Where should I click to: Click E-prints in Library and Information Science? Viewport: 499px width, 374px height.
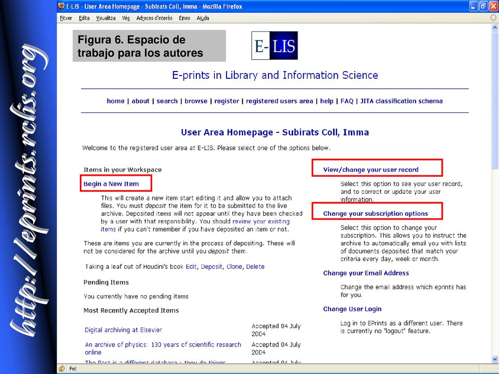(275, 75)
